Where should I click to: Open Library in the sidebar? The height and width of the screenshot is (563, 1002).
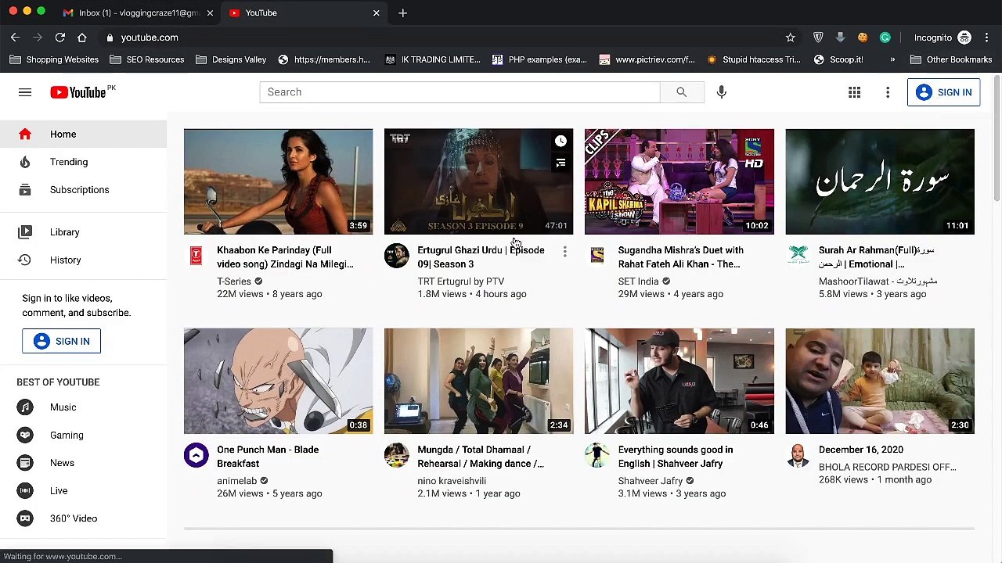coord(83,232)
